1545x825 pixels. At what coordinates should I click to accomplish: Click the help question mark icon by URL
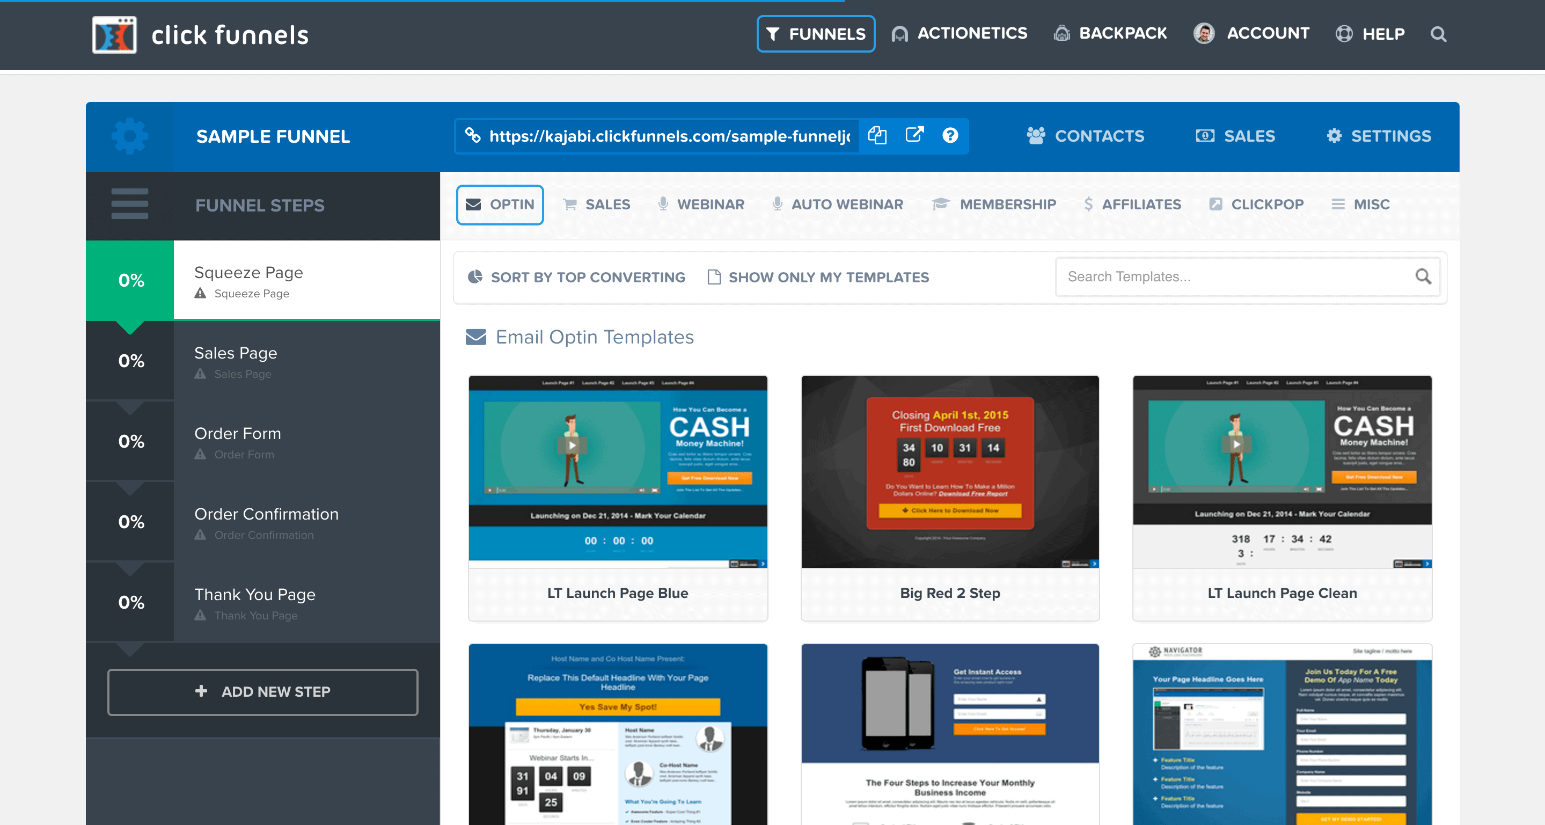pos(950,136)
